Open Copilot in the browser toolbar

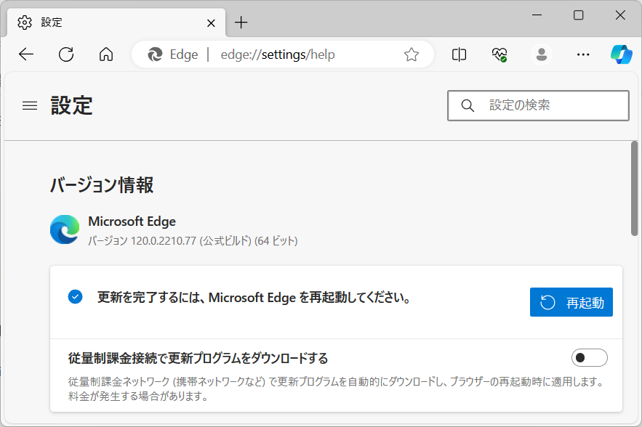(622, 54)
